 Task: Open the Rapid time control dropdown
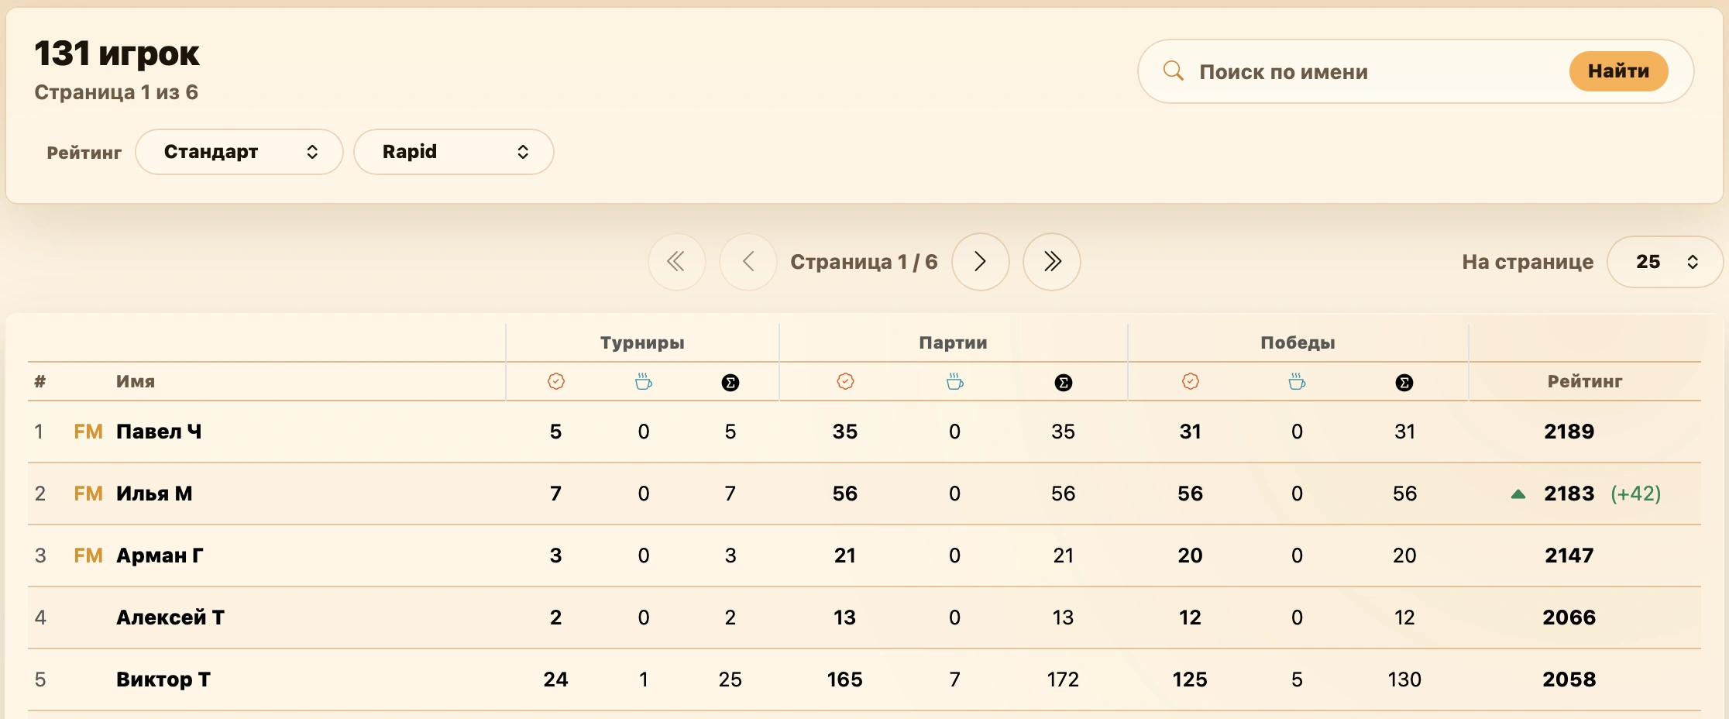[454, 152]
